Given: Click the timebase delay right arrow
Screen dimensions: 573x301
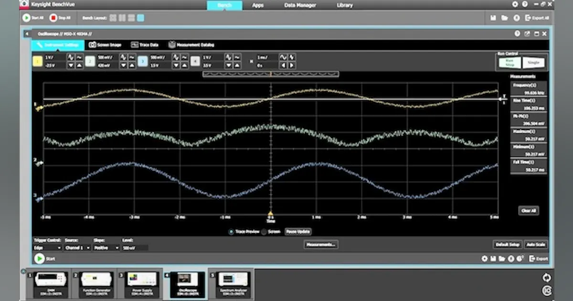Looking at the screenshot, I should click(292, 65).
